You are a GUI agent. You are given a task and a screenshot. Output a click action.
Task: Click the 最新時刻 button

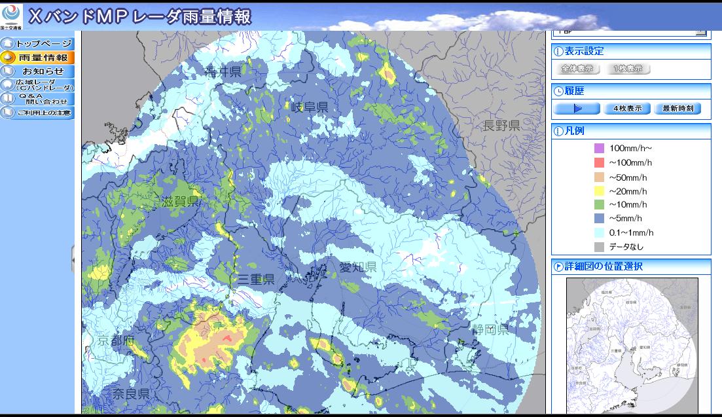677,109
